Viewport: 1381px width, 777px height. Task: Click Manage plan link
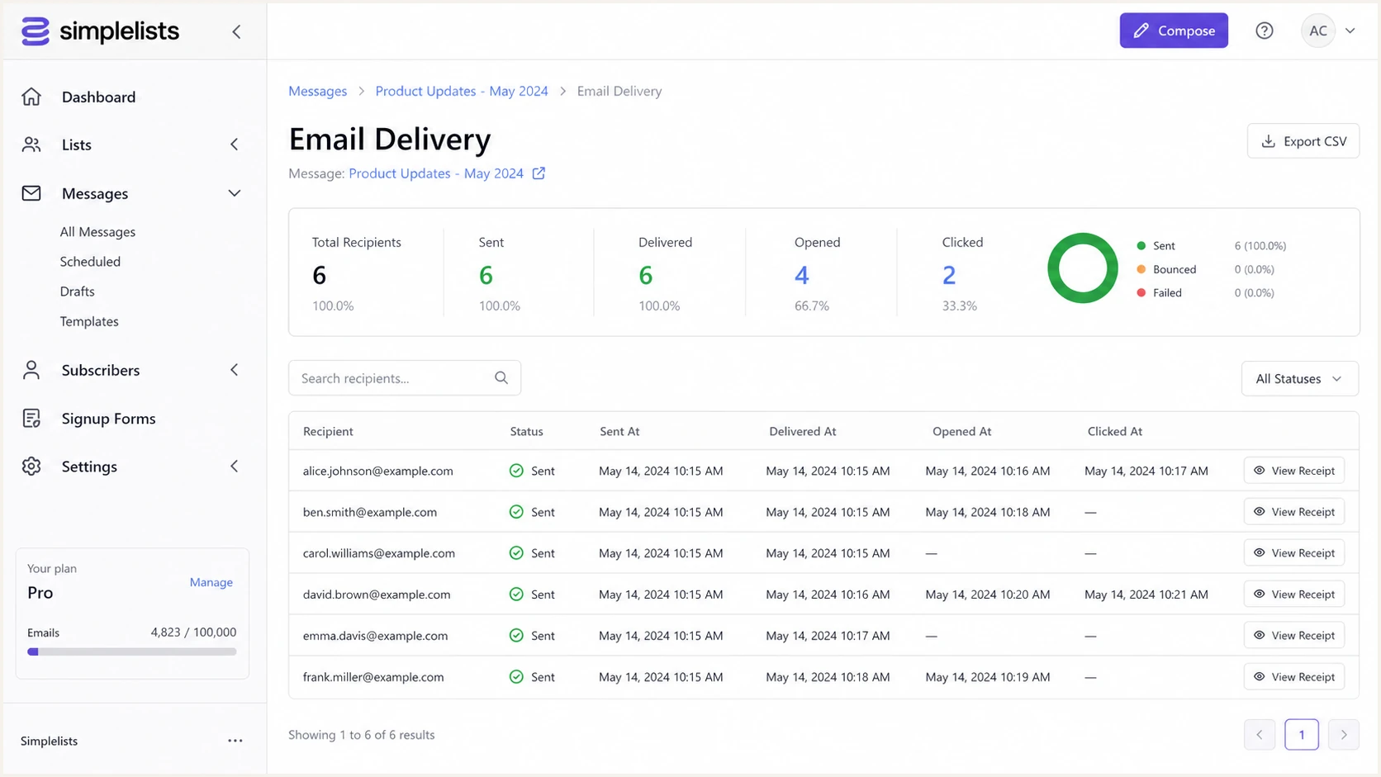click(x=211, y=582)
